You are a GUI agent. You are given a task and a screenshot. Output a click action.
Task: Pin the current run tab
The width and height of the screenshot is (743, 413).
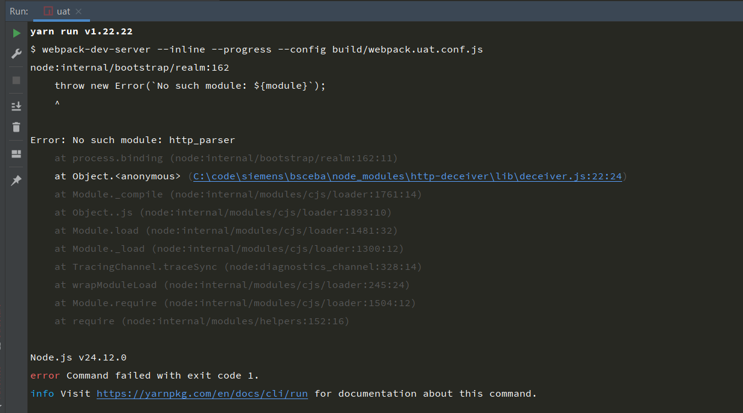[16, 180]
